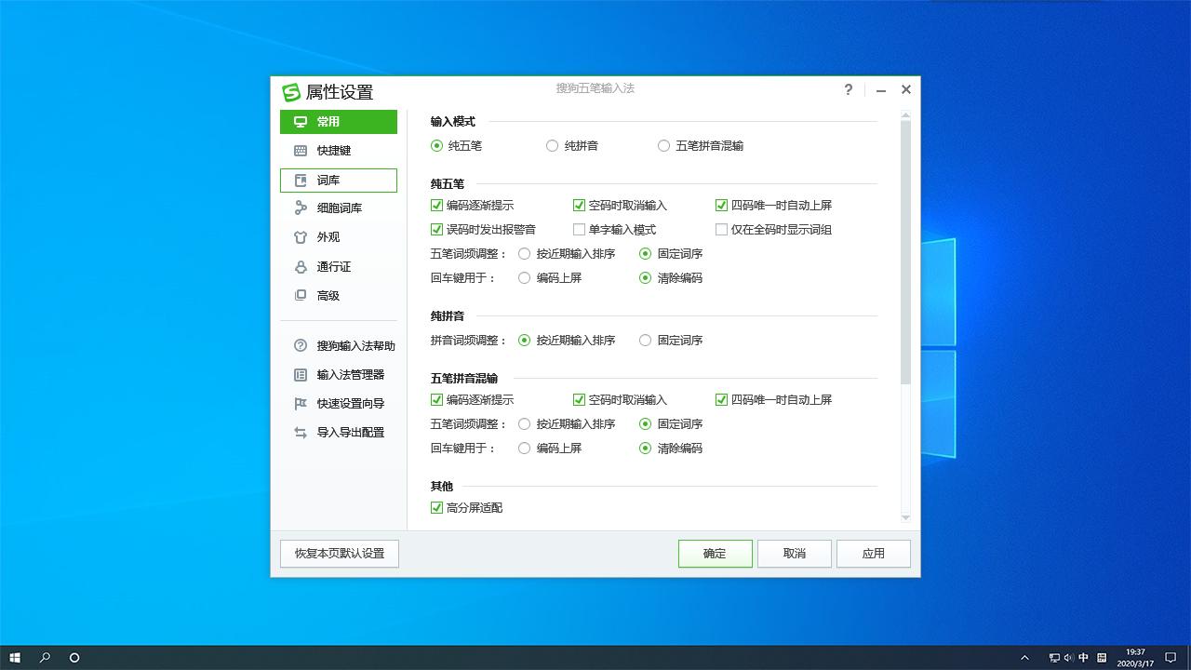Go to the 细胞词库 page
This screenshot has width=1191, height=670.
pyautogui.click(x=339, y=208)
